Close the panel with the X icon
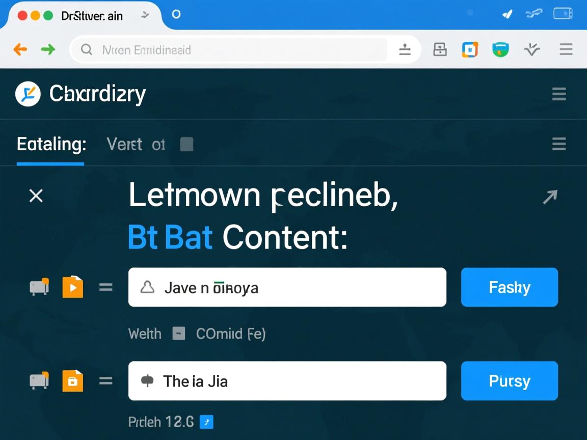The height and width of the screenshot is (440, 587). pos(36,196)
